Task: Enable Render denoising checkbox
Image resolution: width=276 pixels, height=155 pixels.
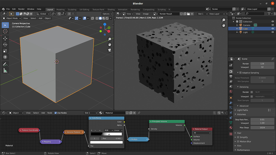Action: coord(252,92)
